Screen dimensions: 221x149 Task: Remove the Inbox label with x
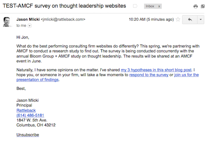click(159, 6)
